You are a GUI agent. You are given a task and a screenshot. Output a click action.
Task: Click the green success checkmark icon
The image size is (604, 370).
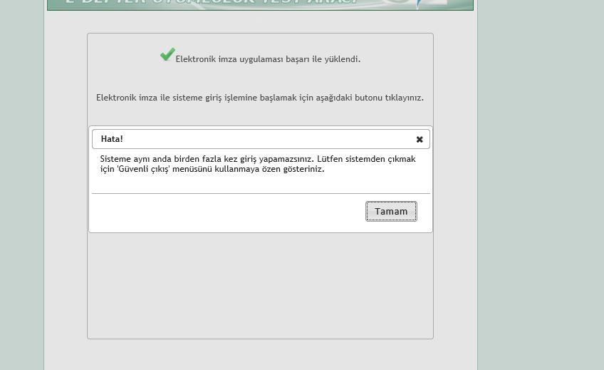tap(167, 55)
